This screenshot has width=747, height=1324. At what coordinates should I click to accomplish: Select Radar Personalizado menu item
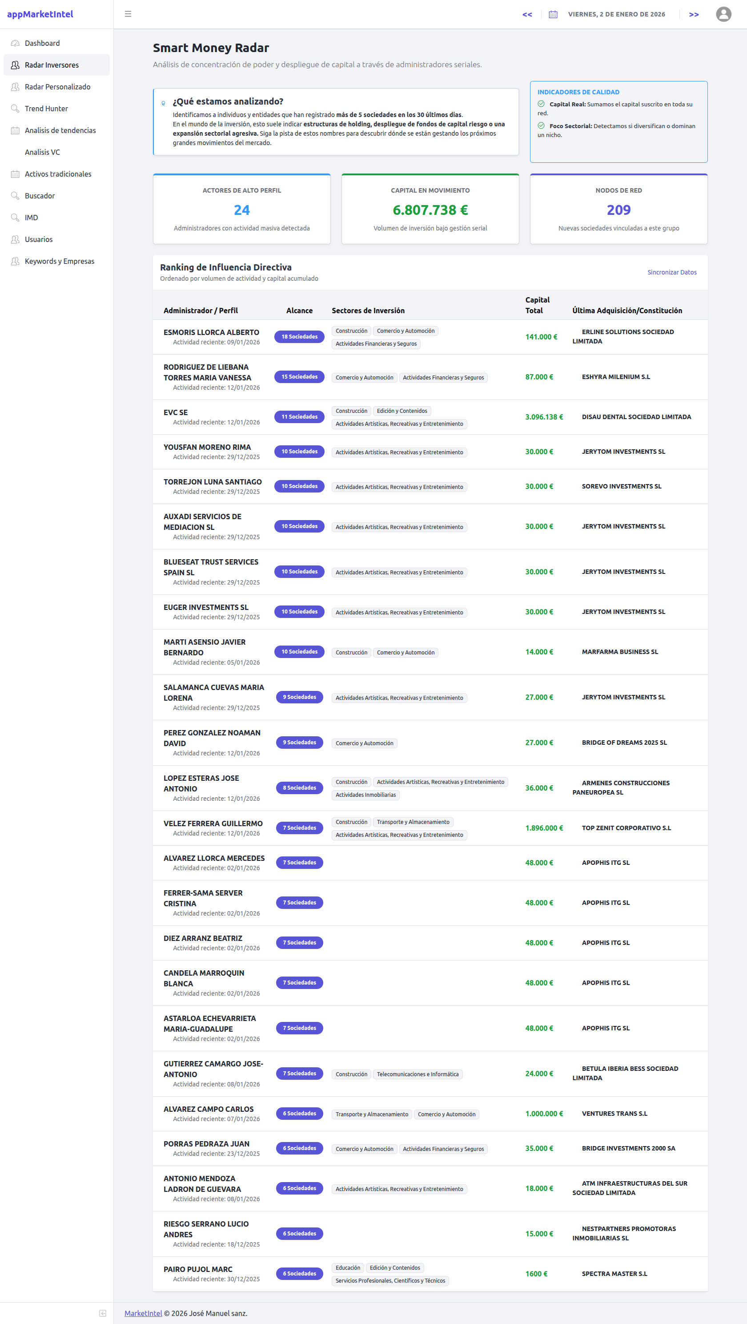point(56,87)
